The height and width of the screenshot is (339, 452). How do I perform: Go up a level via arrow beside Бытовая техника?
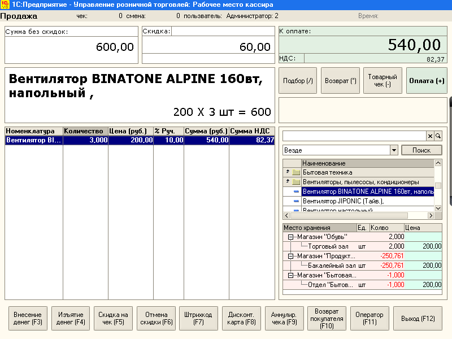(288, 172)
